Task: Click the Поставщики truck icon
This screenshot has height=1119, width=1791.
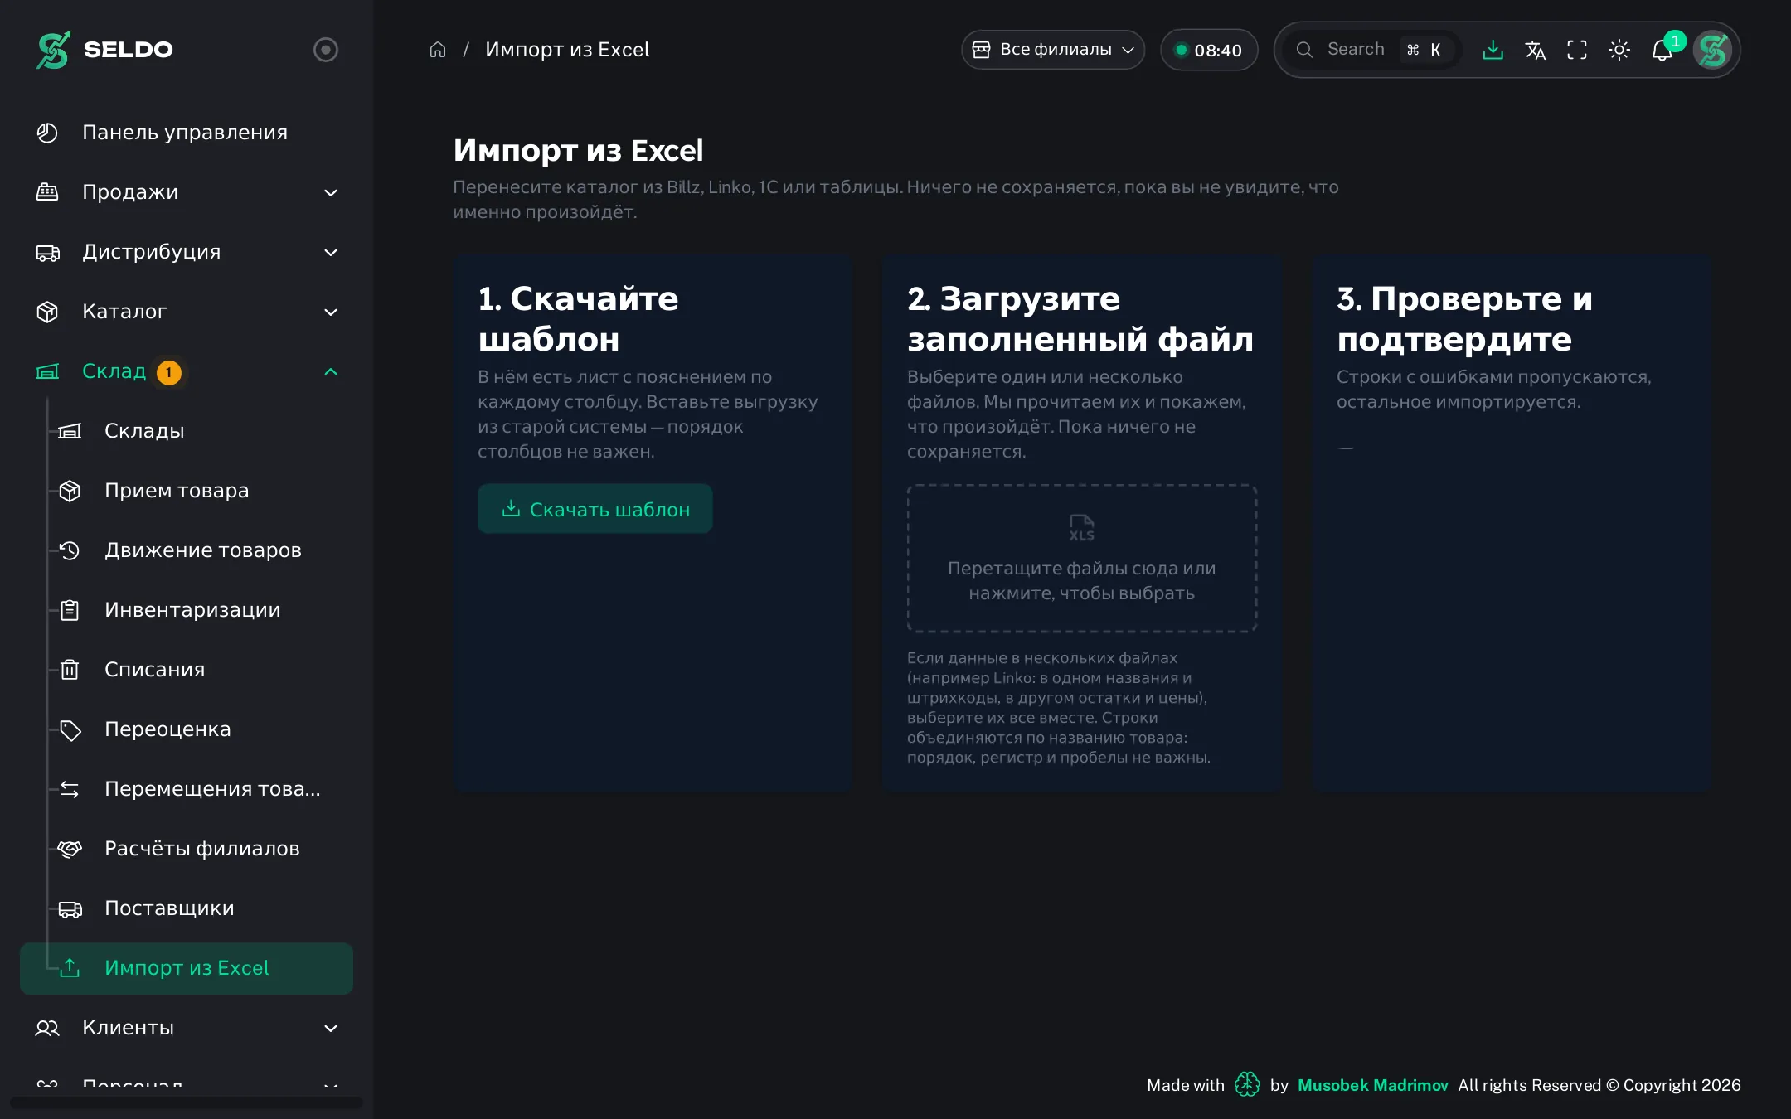Action: click(70, 908)
